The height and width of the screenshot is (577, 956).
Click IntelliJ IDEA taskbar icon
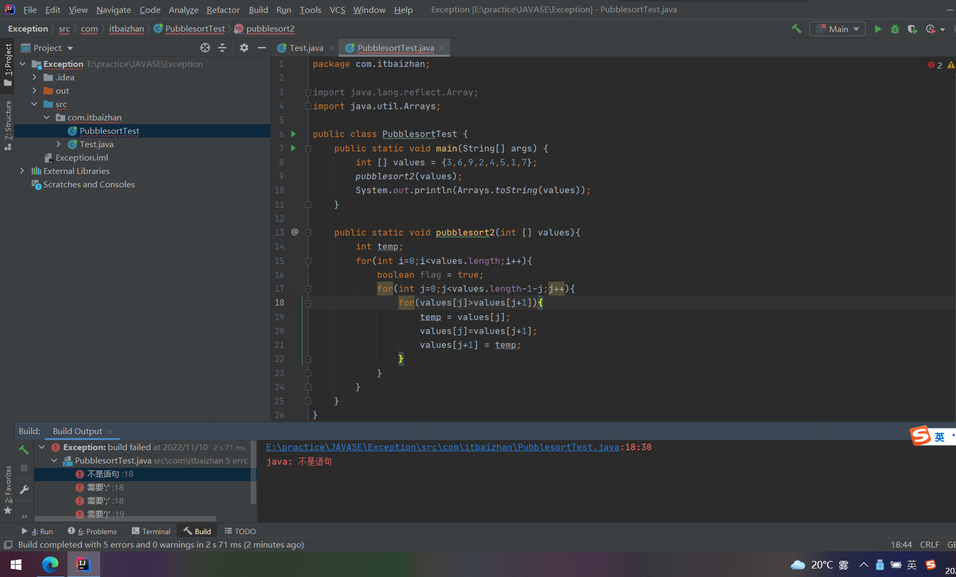[83, 564]
